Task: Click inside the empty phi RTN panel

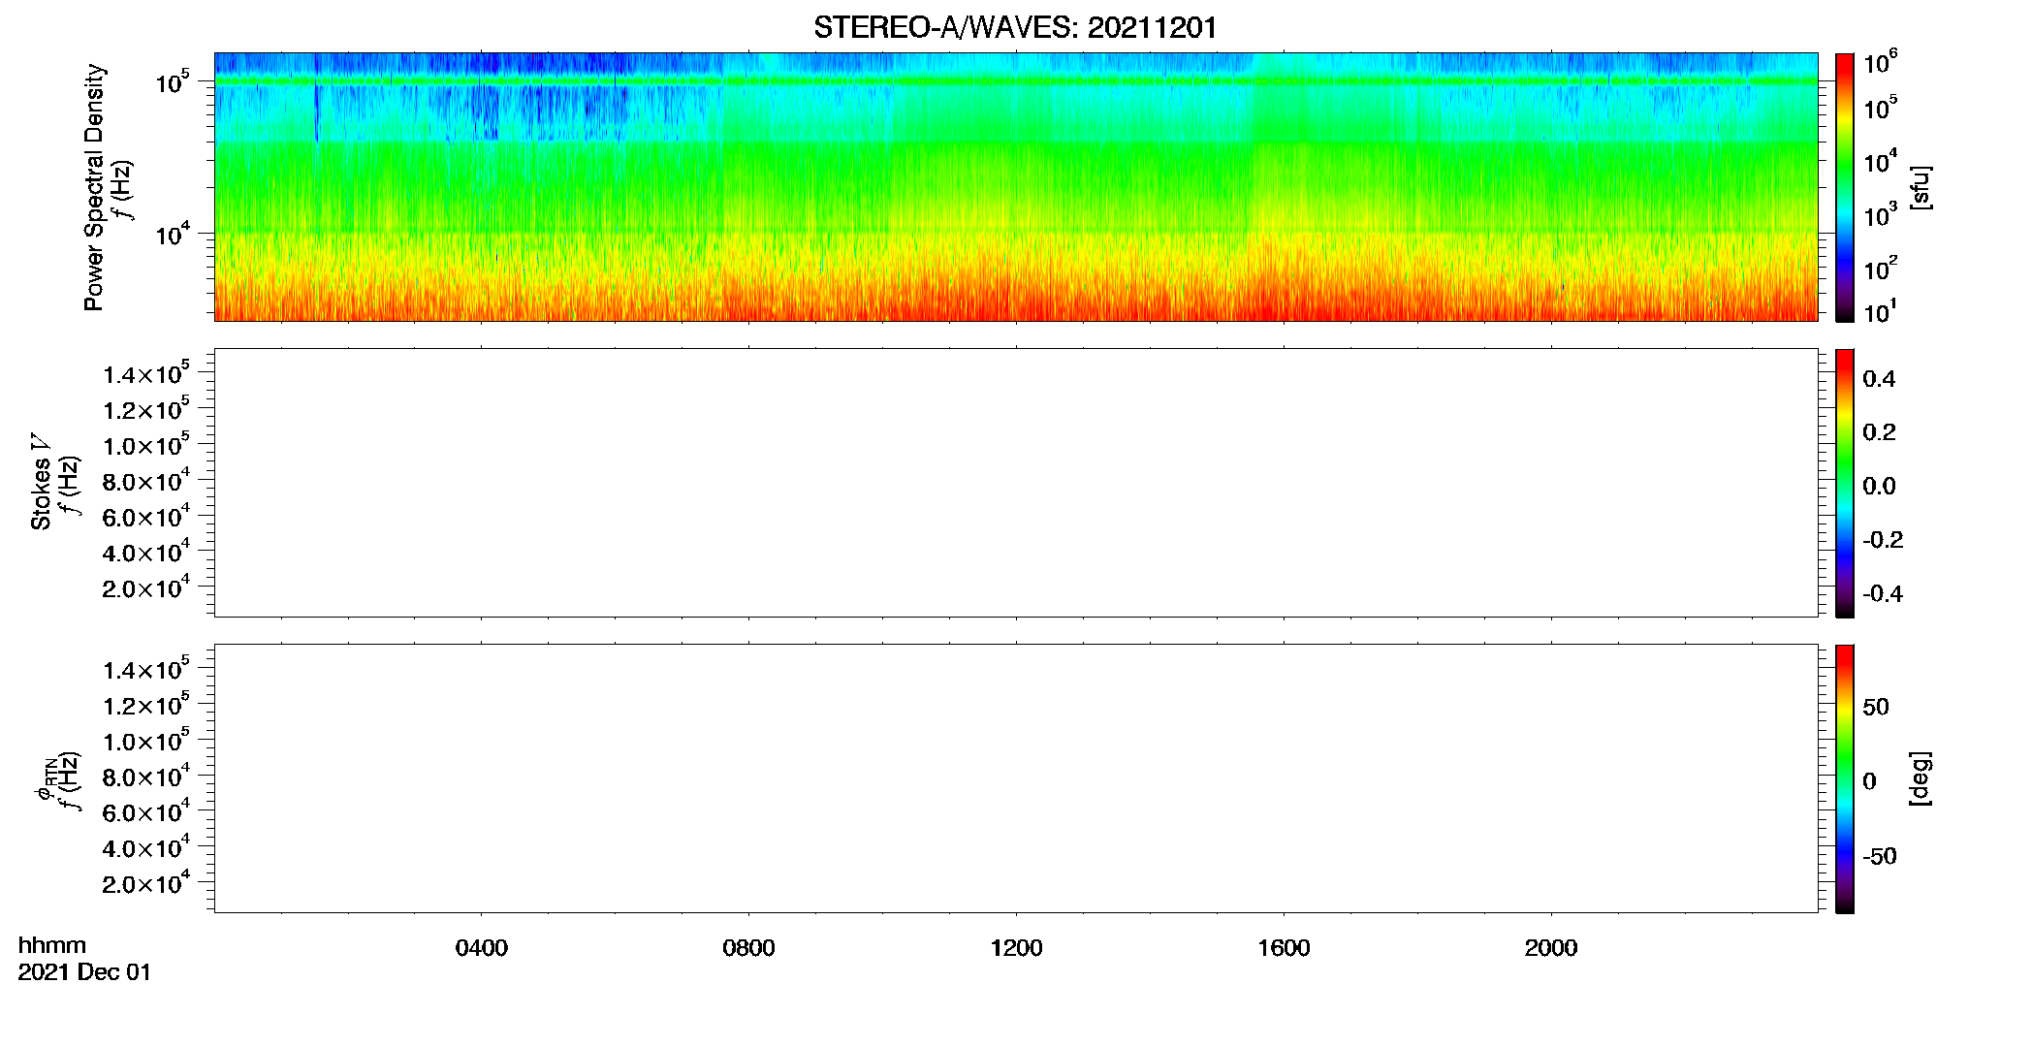Action: point(1016,778)
